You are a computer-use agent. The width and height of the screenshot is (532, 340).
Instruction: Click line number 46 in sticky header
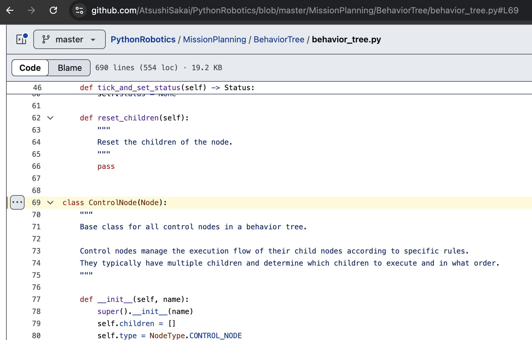click(37, 88)
